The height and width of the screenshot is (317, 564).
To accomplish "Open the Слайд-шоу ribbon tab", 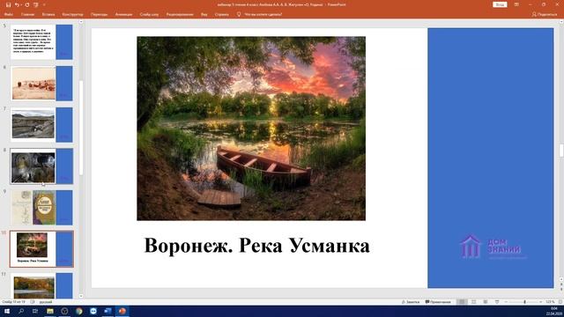I will [x=149, y=14].
